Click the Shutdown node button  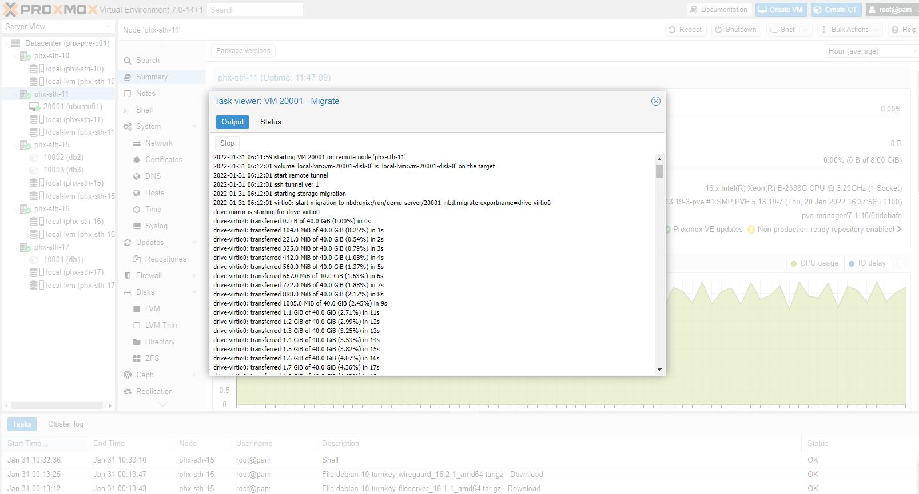(x=735, y=30)
